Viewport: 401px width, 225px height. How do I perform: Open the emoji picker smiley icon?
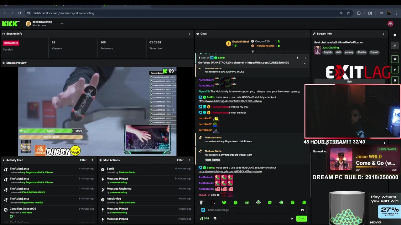point(302,210)
